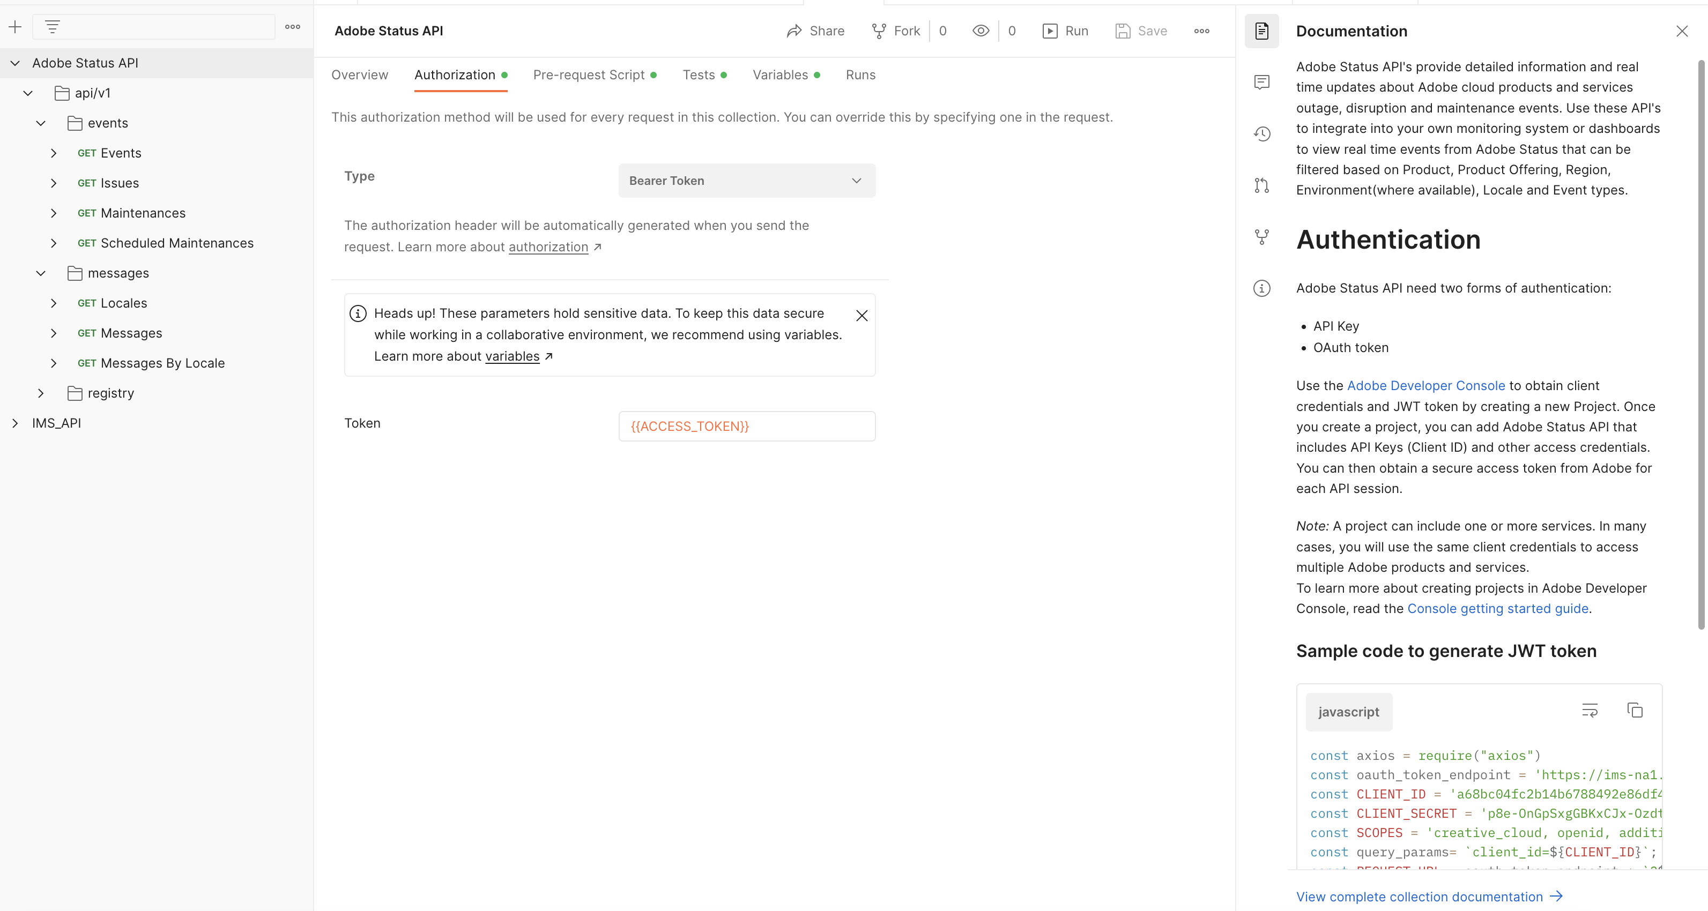Dismiss the Heads up sensitive data notice
The width and height of the screenshot is (1708, 911).
coord(862,316)
